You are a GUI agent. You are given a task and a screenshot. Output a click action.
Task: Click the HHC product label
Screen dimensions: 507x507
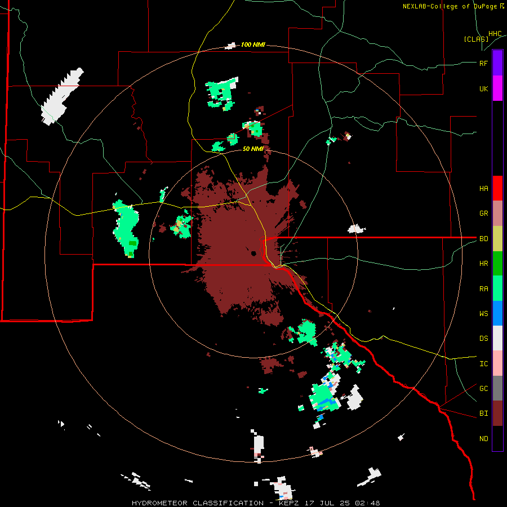tap(495, 34)
